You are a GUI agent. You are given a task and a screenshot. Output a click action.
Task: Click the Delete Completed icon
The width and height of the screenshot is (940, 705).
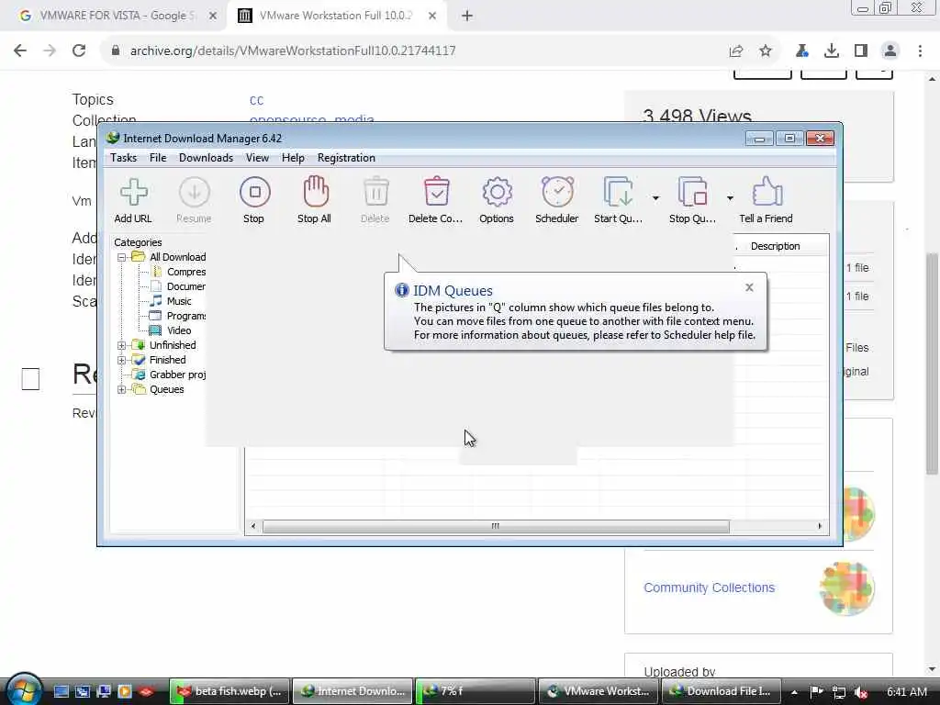pyautogui.click(x=436, y=200)
